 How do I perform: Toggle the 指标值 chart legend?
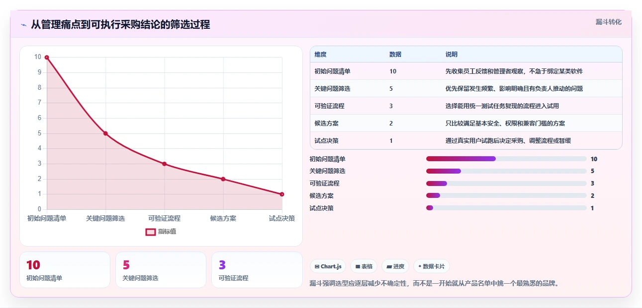pyautogui.click(x=161, y=232)
